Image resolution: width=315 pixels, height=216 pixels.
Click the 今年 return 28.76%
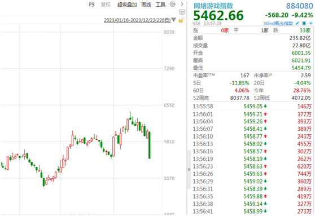click(x=302, y=91)
